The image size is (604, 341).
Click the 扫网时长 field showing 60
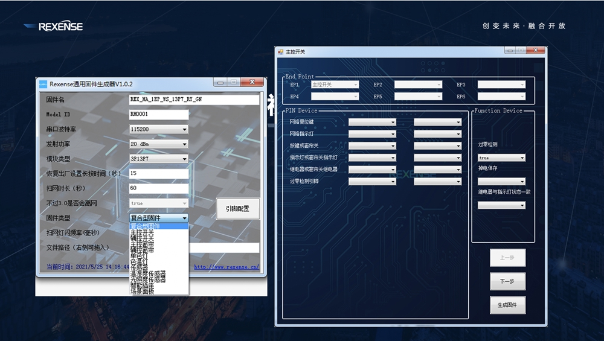click(158, 188)
